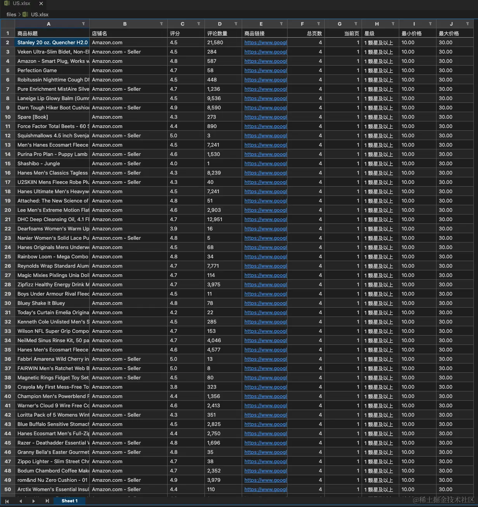Select the 评论数量 header cell
This screenshot has width=478, height=507.
[x=223, y=33]
